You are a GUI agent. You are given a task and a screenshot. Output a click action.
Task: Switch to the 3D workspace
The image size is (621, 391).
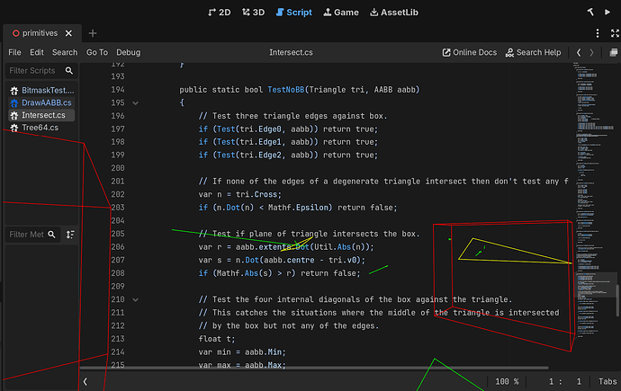[253, 13]
